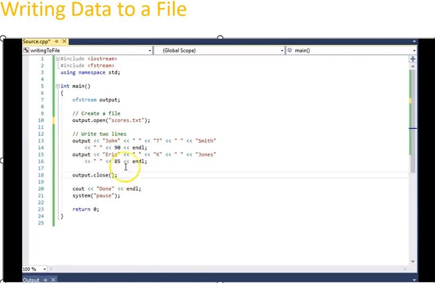Open the main() member dropdown
Image resolution: width=435 pixels, height=283 pixels.
click(x=414, y=50)
